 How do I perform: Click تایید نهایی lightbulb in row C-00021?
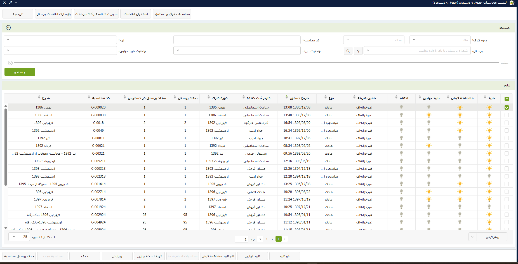pyautogui.click(x=428, y=145)
